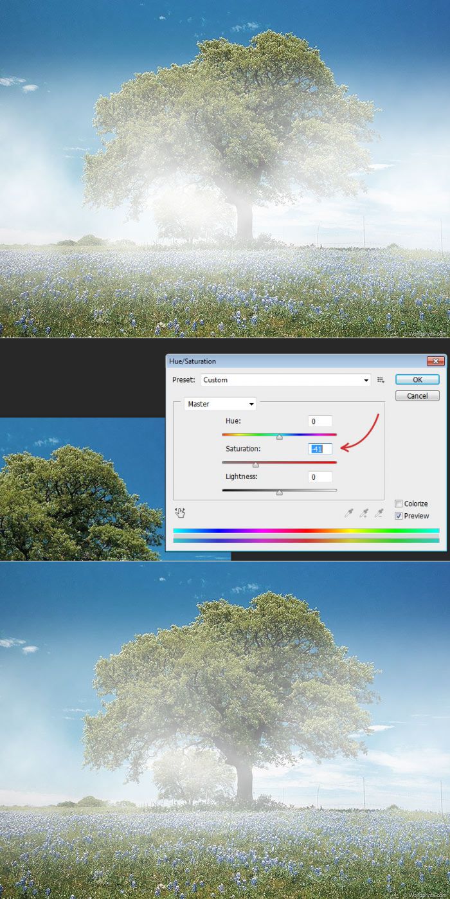Click OK to apply Hue/Saturation
This screenshot has height=899, width=450.
(417, 379)
